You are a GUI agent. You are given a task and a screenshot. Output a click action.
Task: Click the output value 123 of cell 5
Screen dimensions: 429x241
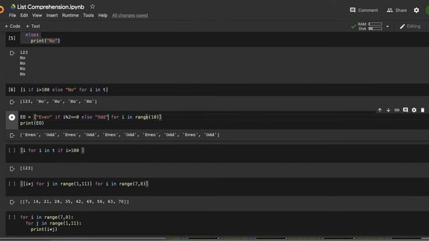click(24, 52)
